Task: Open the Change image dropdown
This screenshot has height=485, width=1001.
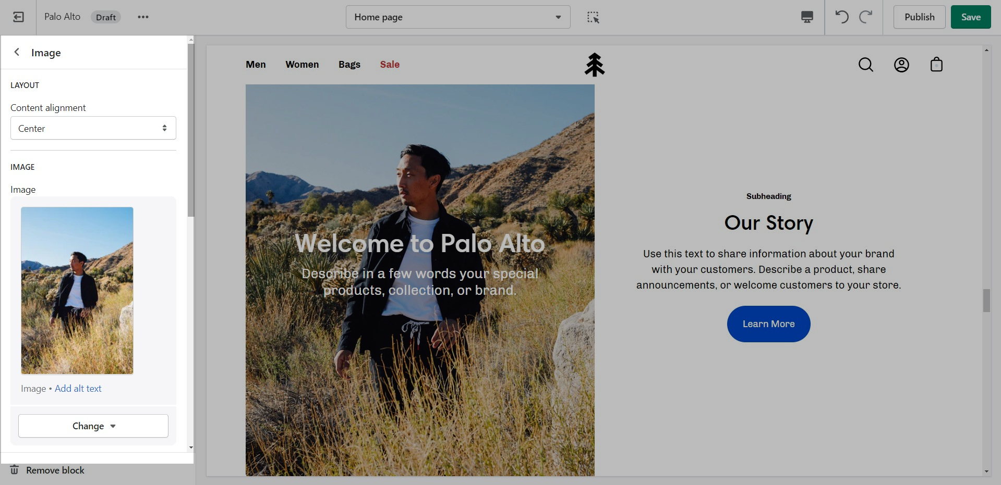Action: (93, 426)
